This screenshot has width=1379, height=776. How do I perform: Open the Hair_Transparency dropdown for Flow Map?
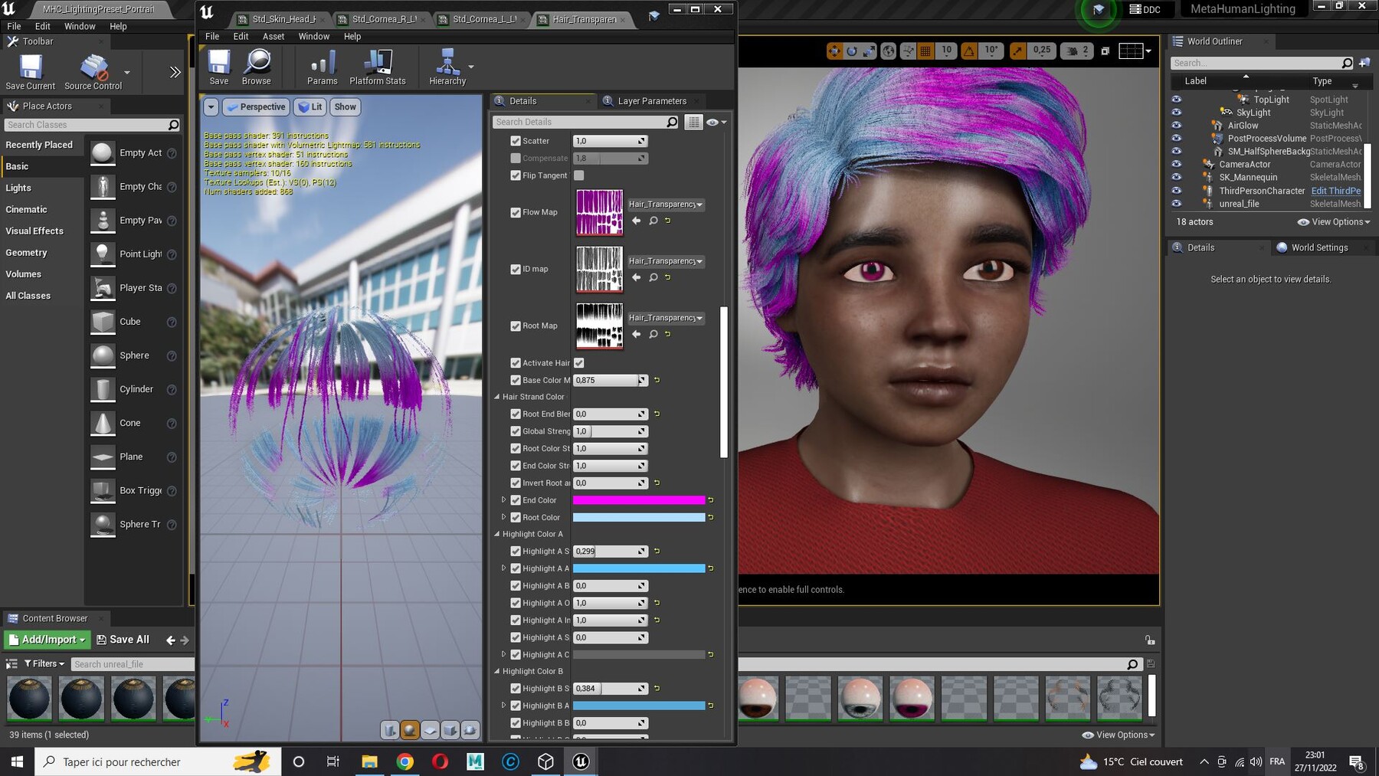coord(665,205)
